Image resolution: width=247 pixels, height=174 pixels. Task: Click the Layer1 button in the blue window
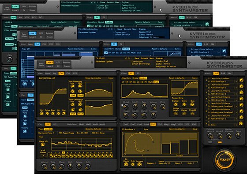(x=32, y=33)
